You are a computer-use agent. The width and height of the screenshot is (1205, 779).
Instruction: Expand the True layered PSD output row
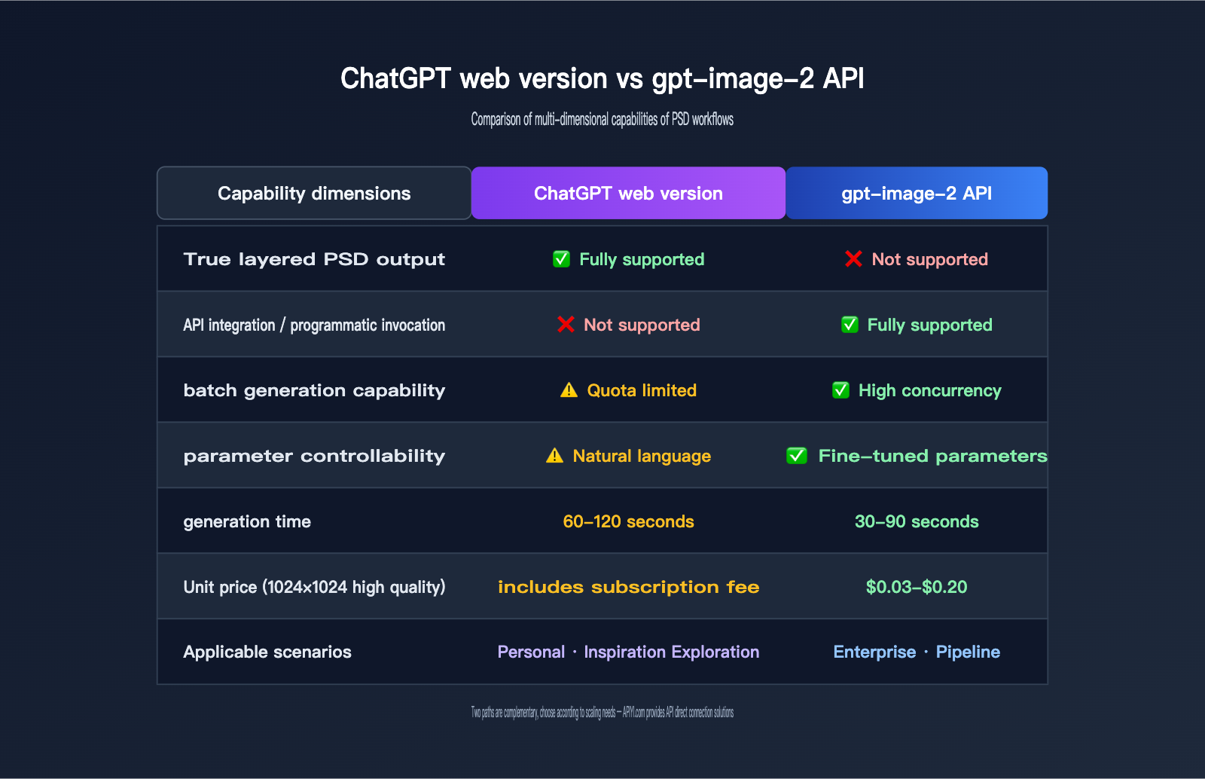click(x=314, y=259)
